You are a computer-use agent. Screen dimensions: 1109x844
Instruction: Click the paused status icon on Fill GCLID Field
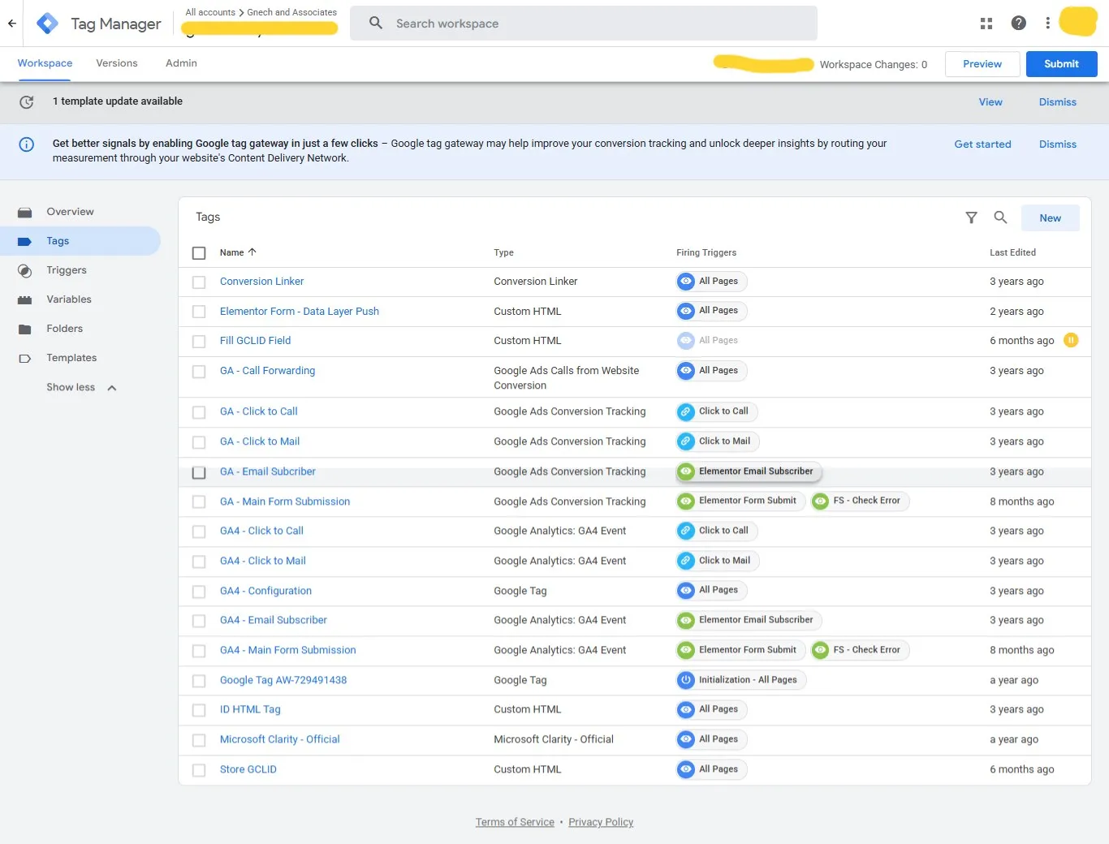1071,340
